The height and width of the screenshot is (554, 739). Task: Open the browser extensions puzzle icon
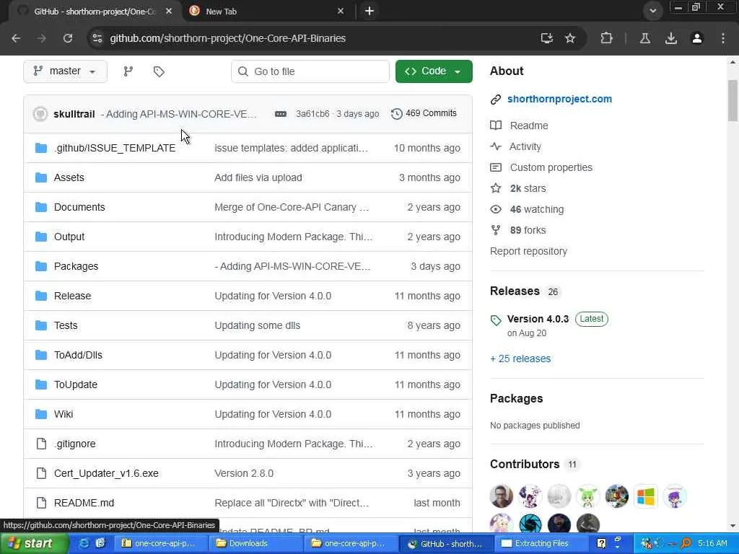coord(606,38)
